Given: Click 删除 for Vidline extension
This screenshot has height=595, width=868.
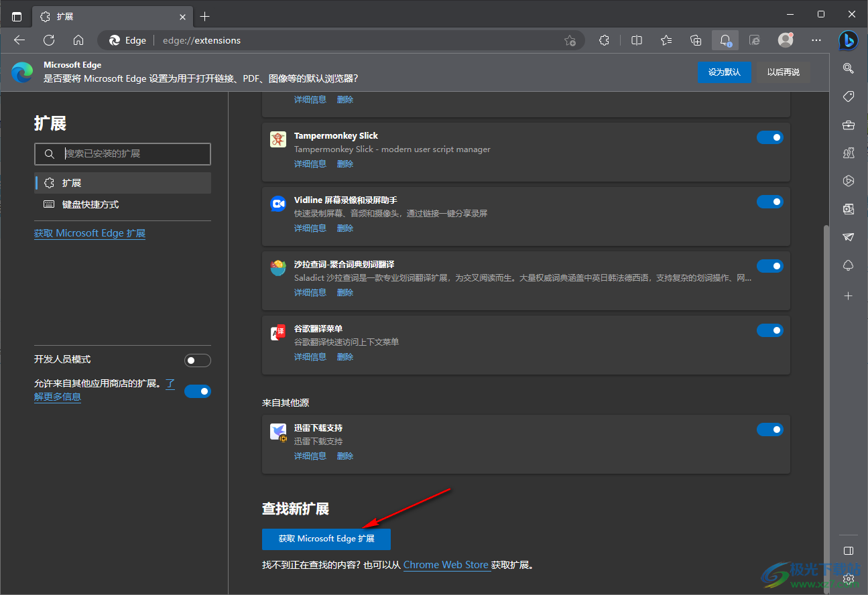Looking at the screenshot, I should click(x=345, y=228).
